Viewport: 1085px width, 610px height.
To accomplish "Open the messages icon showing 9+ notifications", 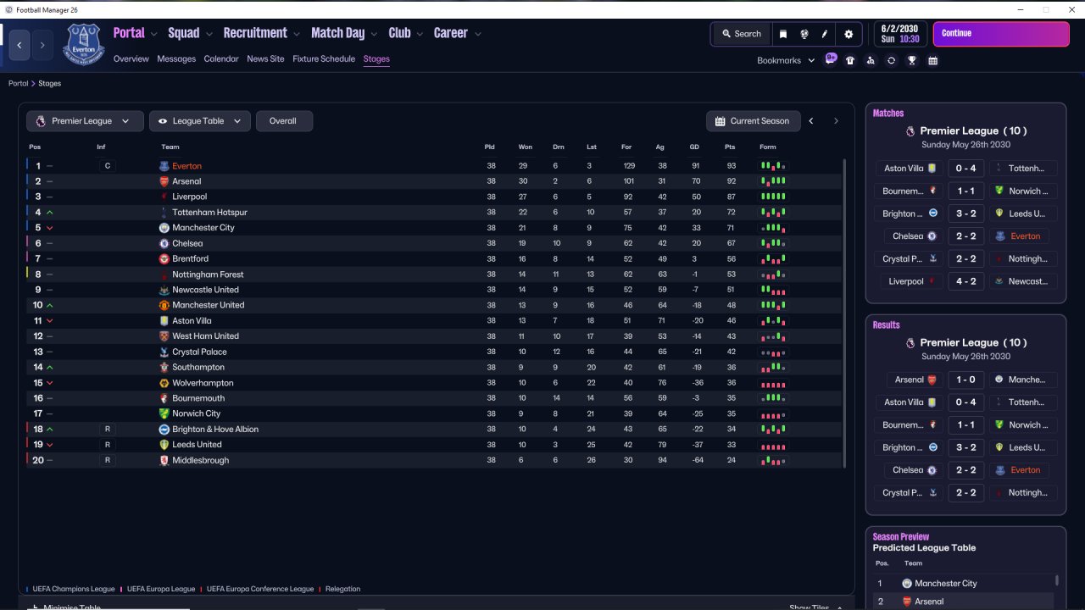I will (x=831, y=59).
